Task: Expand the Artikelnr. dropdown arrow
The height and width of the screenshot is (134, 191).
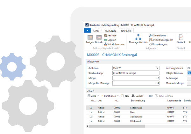Action: pos(157,68)
